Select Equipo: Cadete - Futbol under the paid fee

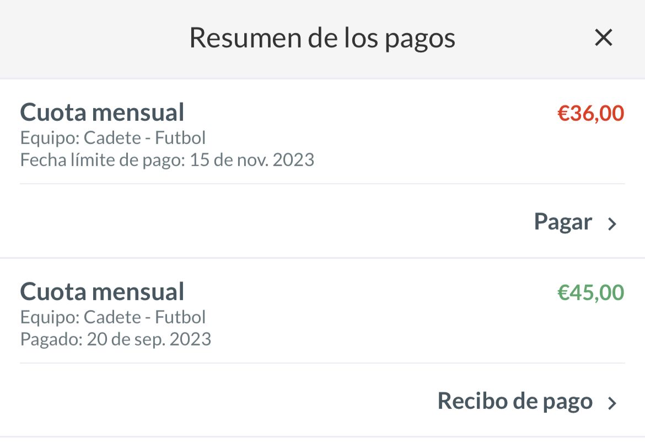[x=113, y=317]
